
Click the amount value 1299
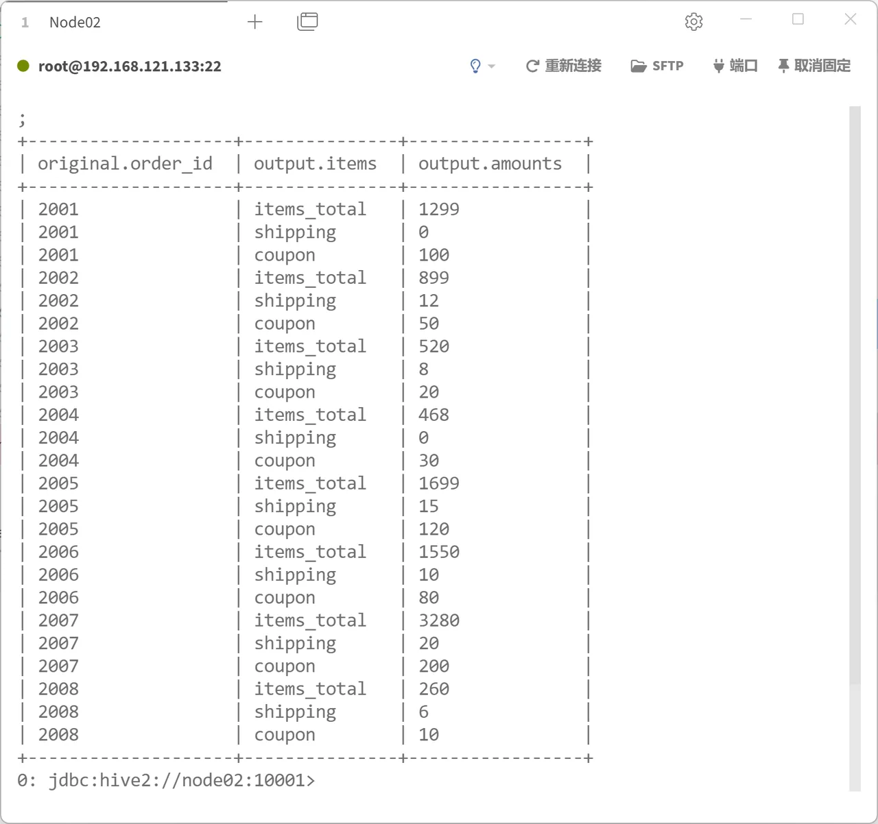click(x=439, y=209)
